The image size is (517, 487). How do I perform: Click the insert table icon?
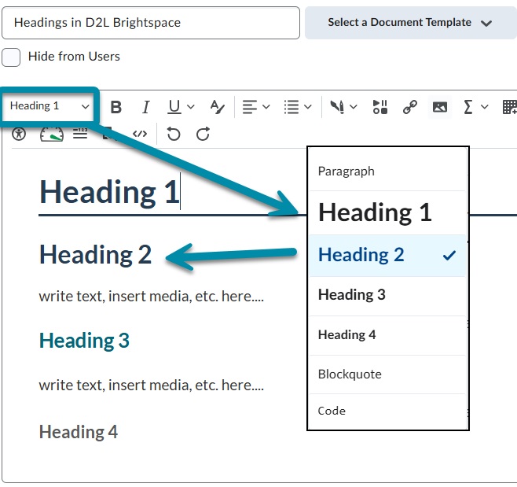pyautogui.click(x=509, y=107)
